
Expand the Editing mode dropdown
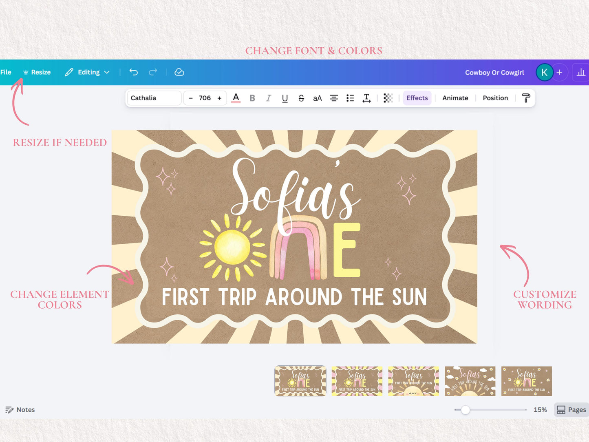tap(87, 72)
